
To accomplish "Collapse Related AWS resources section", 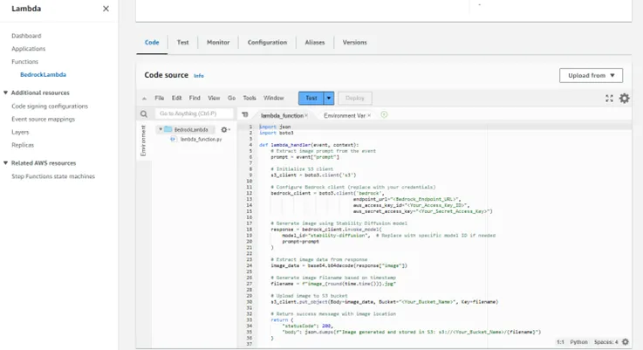I will 6,163.
